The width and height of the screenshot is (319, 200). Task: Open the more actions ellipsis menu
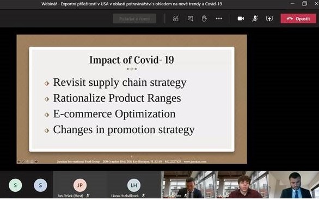pyautogui.click(x=219, y=18)
